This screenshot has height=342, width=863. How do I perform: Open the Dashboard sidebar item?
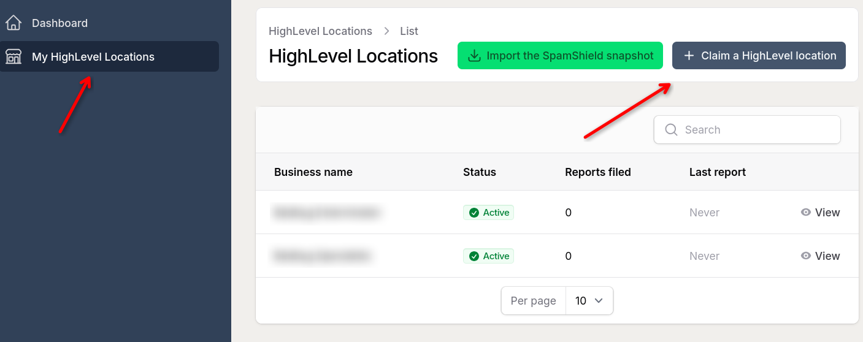109,23
